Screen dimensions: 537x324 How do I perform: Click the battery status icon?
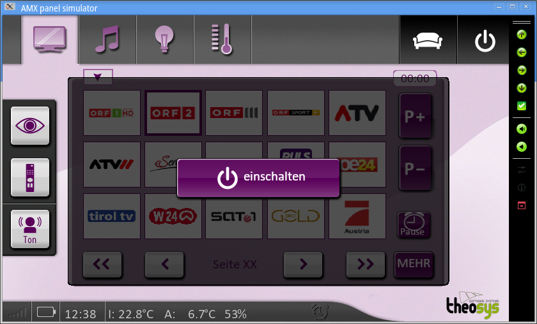46,312
